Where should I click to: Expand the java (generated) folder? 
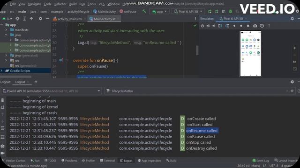point(6,56)
